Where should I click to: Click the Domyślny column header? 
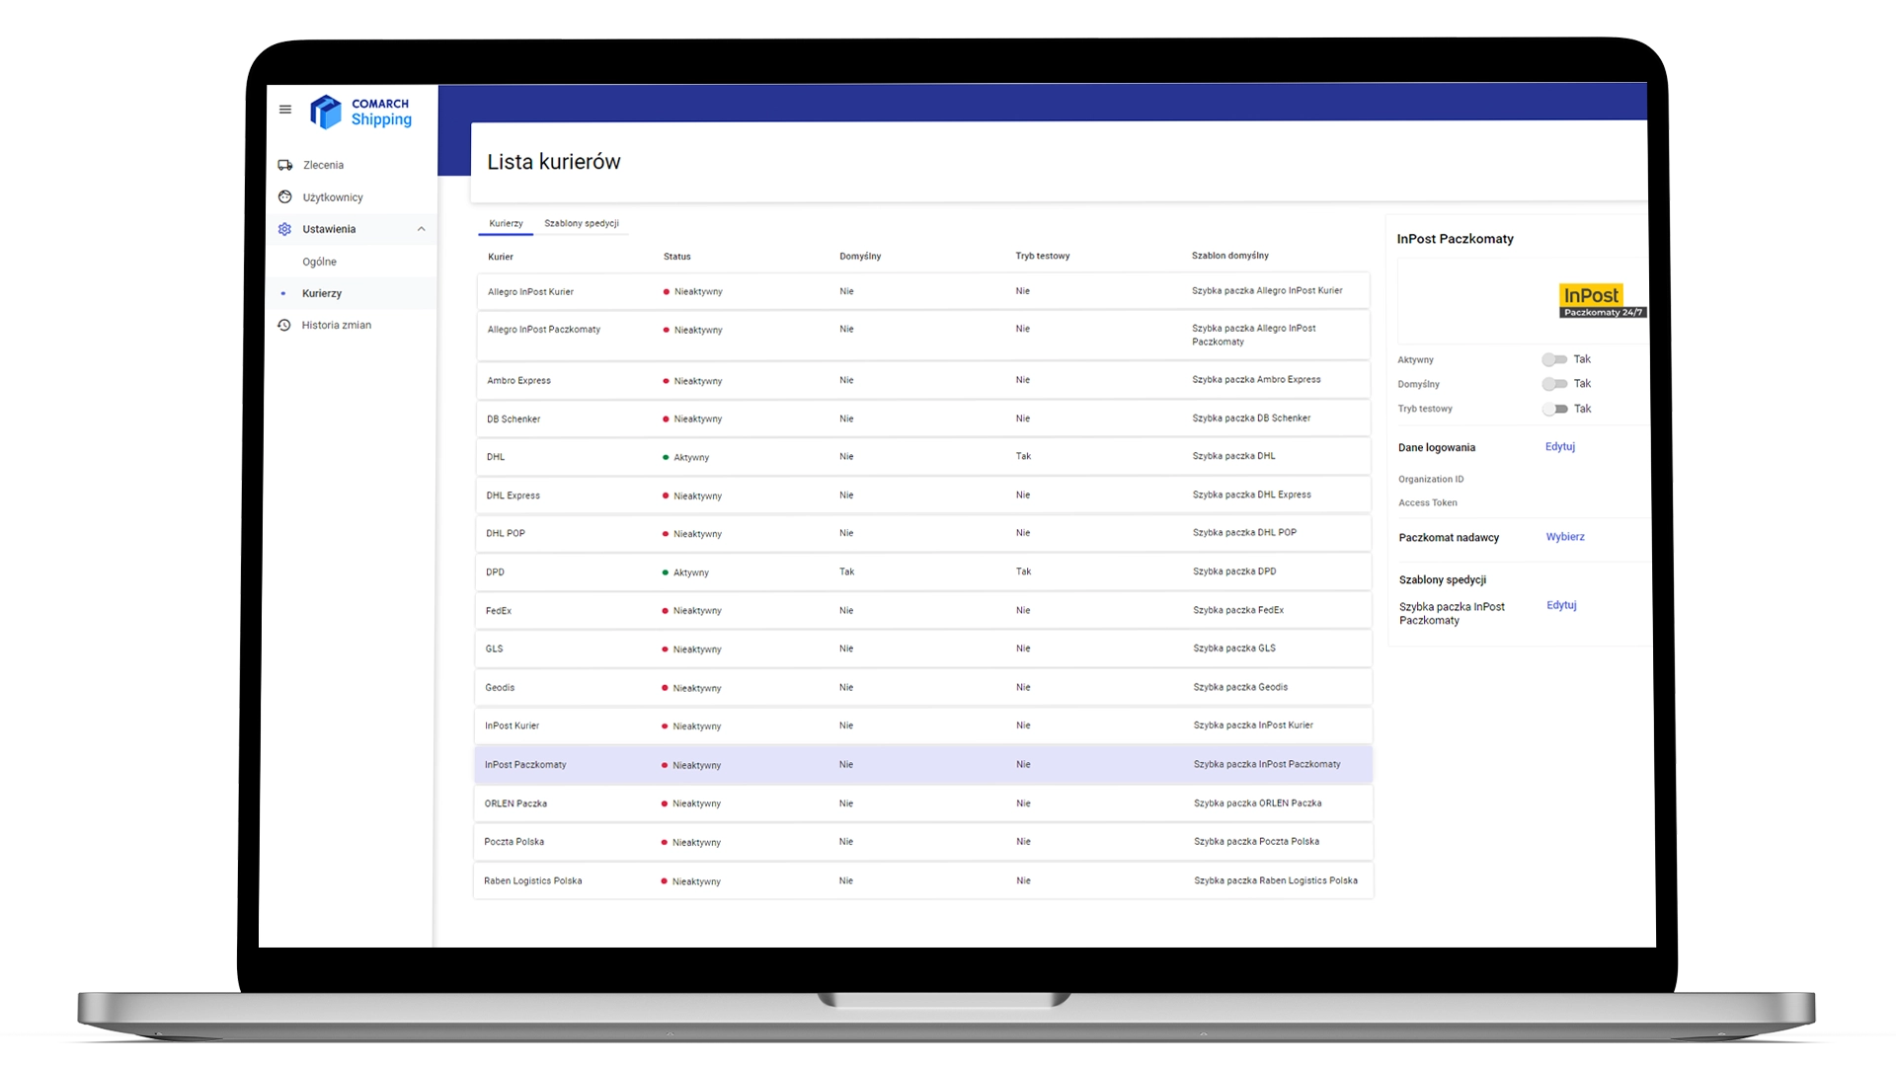coord(860,257)
